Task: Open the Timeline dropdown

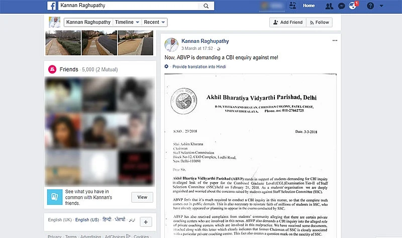Action: pos(127,22)
